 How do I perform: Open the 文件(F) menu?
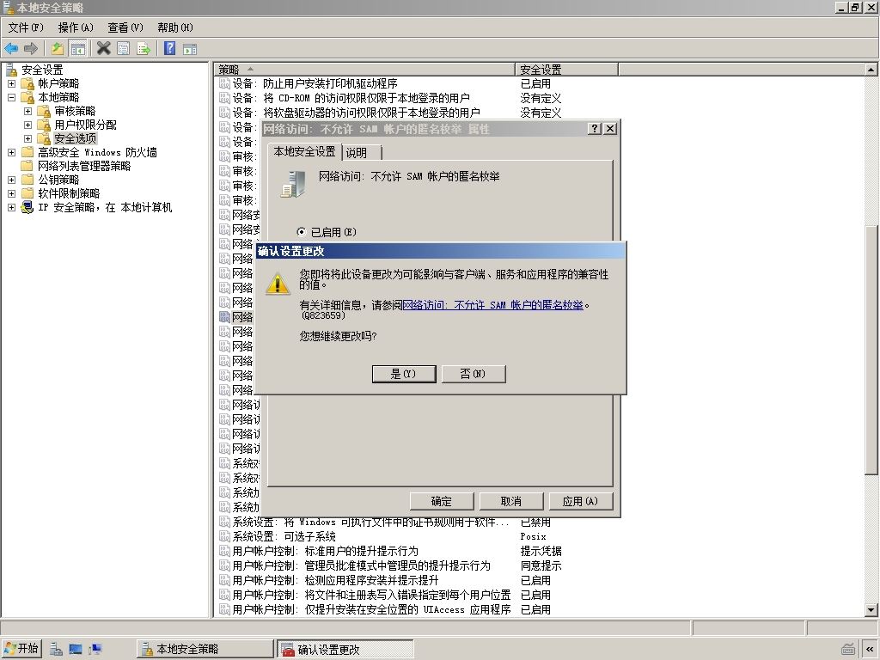(26, 27)
